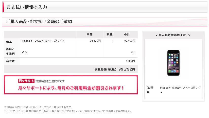Click the 送料/手数料 row label
Viewport: 209px width, 118px height.
[x=10, y=51]
